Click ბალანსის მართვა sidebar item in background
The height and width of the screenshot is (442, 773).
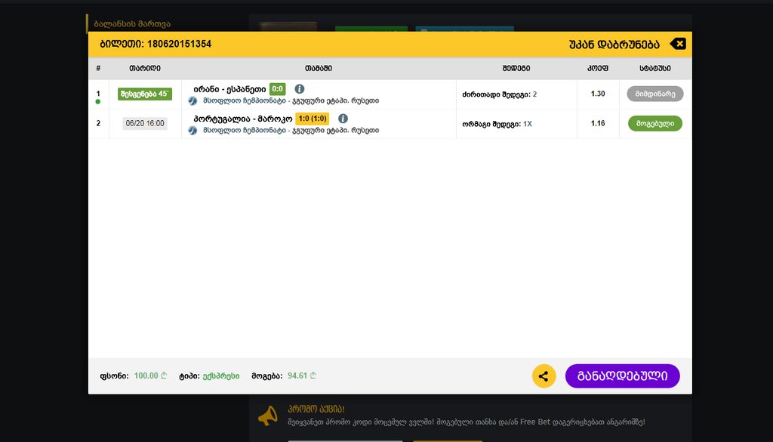[x=132, y=23]
